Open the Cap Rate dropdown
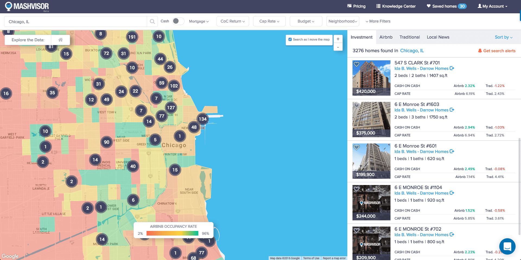Image resolution: width=521 pixels, height=260 pixels. pos(269,21)
